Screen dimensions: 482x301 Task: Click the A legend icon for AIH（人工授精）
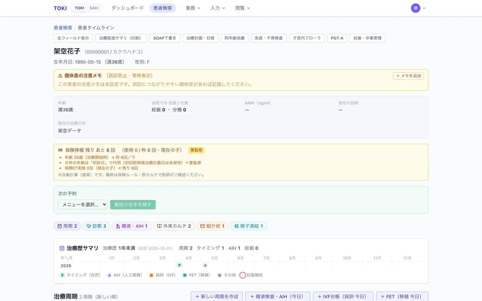tap(109, 275)
